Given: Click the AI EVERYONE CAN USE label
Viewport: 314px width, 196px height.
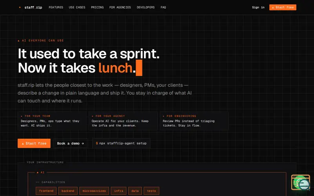Looking at the screenshot, I should click(41, 41).
